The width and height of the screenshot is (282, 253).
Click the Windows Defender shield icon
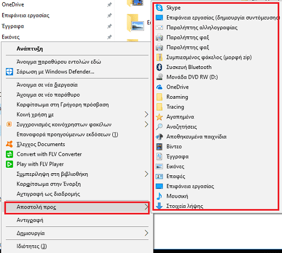point(9,72)
